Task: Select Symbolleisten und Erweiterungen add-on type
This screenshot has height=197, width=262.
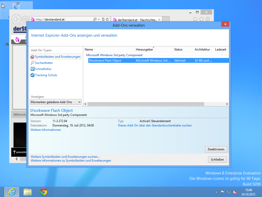Action: point(56,57)
